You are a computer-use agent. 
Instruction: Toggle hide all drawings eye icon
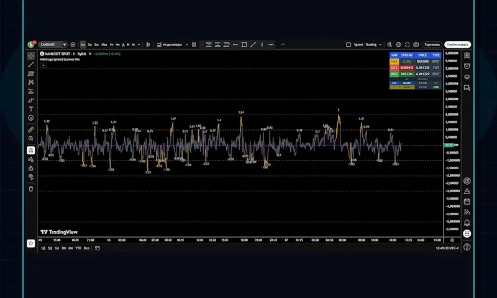pos(30,177)
